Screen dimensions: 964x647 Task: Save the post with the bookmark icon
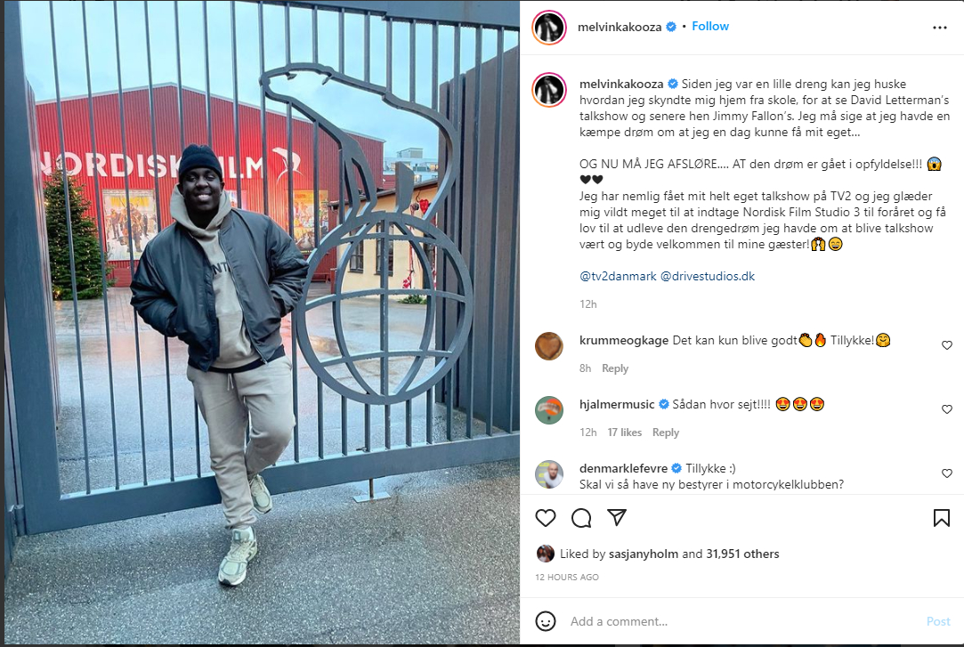[x=941, y=518]
